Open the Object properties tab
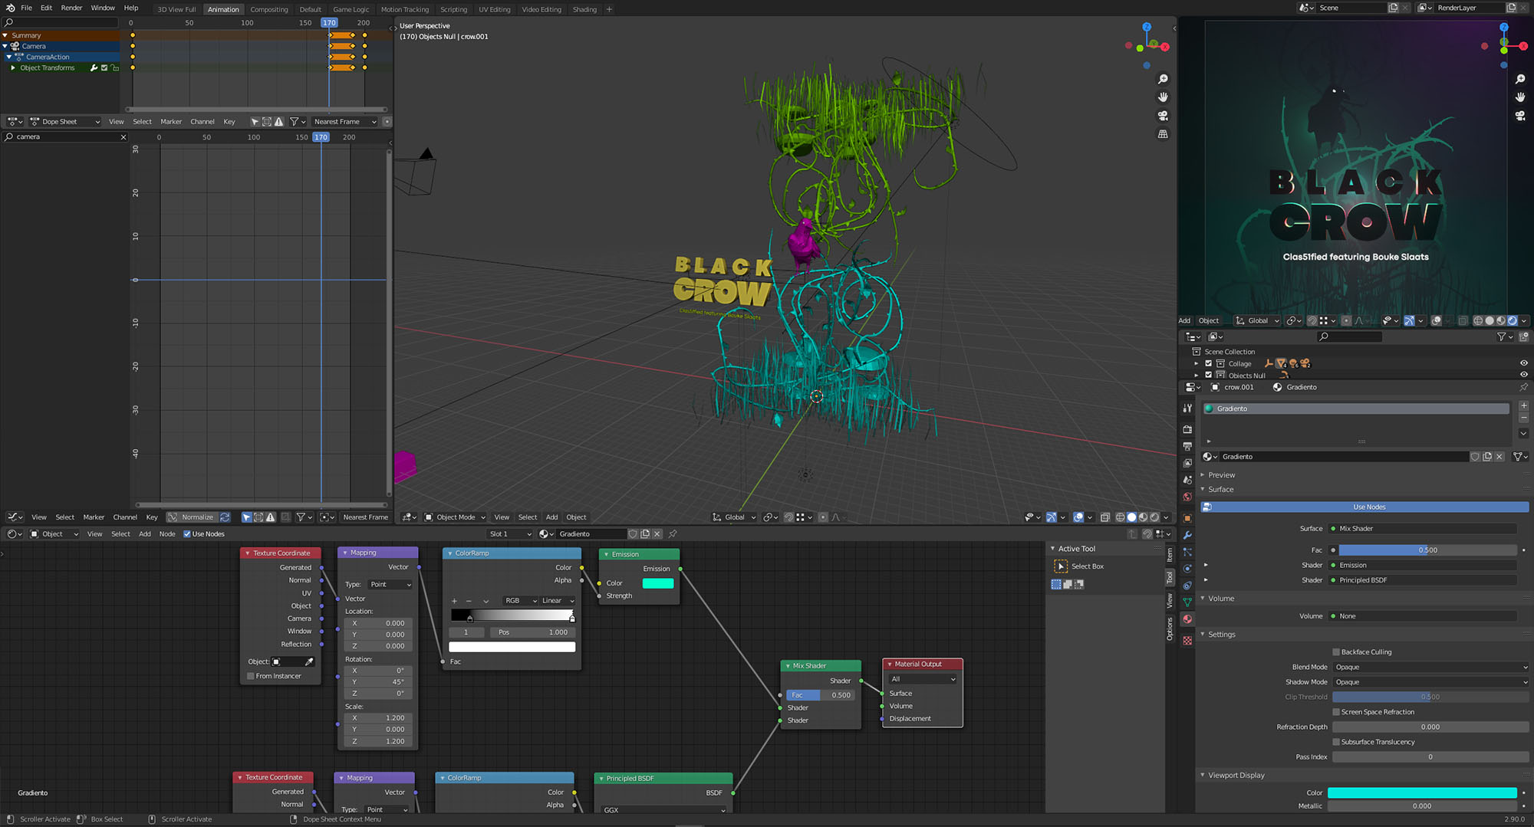The image size is (1534, 827). pyautogui.click(x=1187, y=518)
